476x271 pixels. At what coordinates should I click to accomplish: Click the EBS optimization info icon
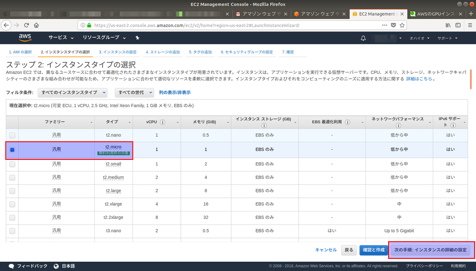[x=348, y=122]
